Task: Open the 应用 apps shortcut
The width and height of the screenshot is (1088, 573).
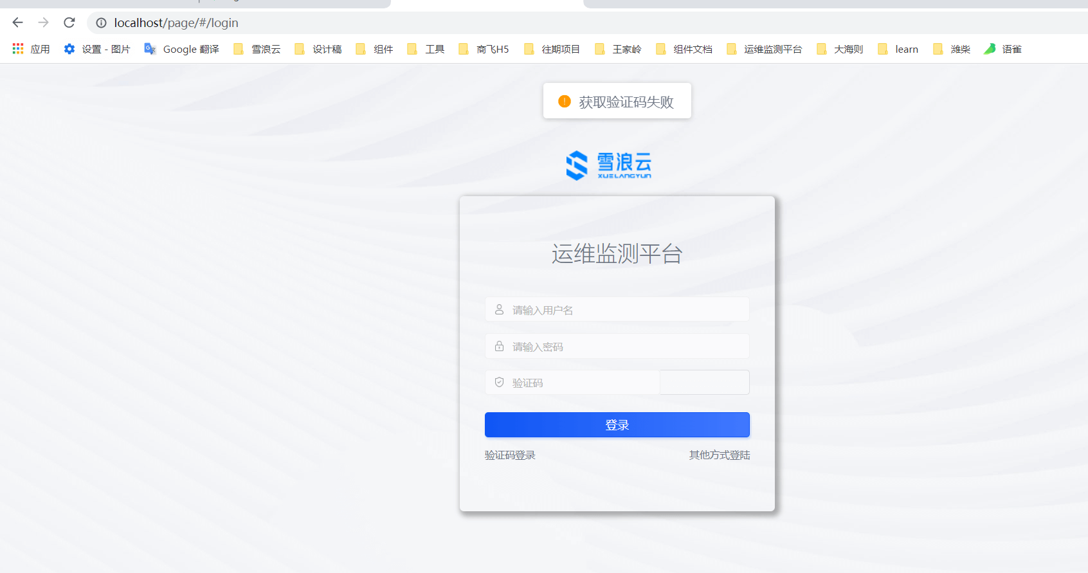Action: [31, 49]
